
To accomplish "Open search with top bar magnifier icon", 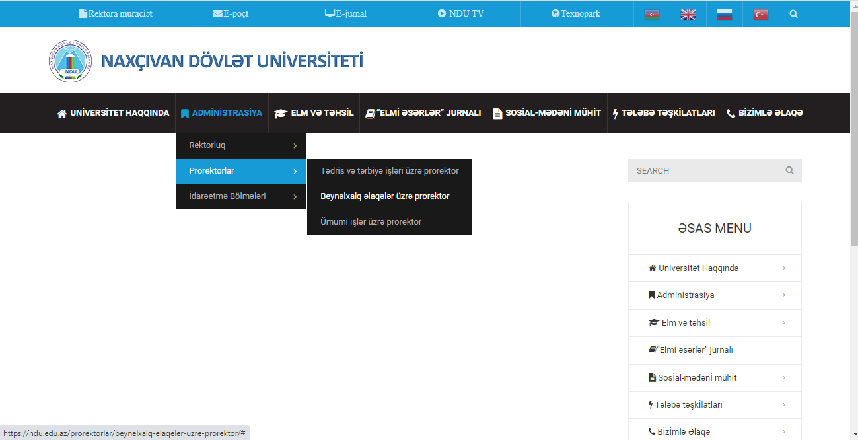I will [793, 13].
